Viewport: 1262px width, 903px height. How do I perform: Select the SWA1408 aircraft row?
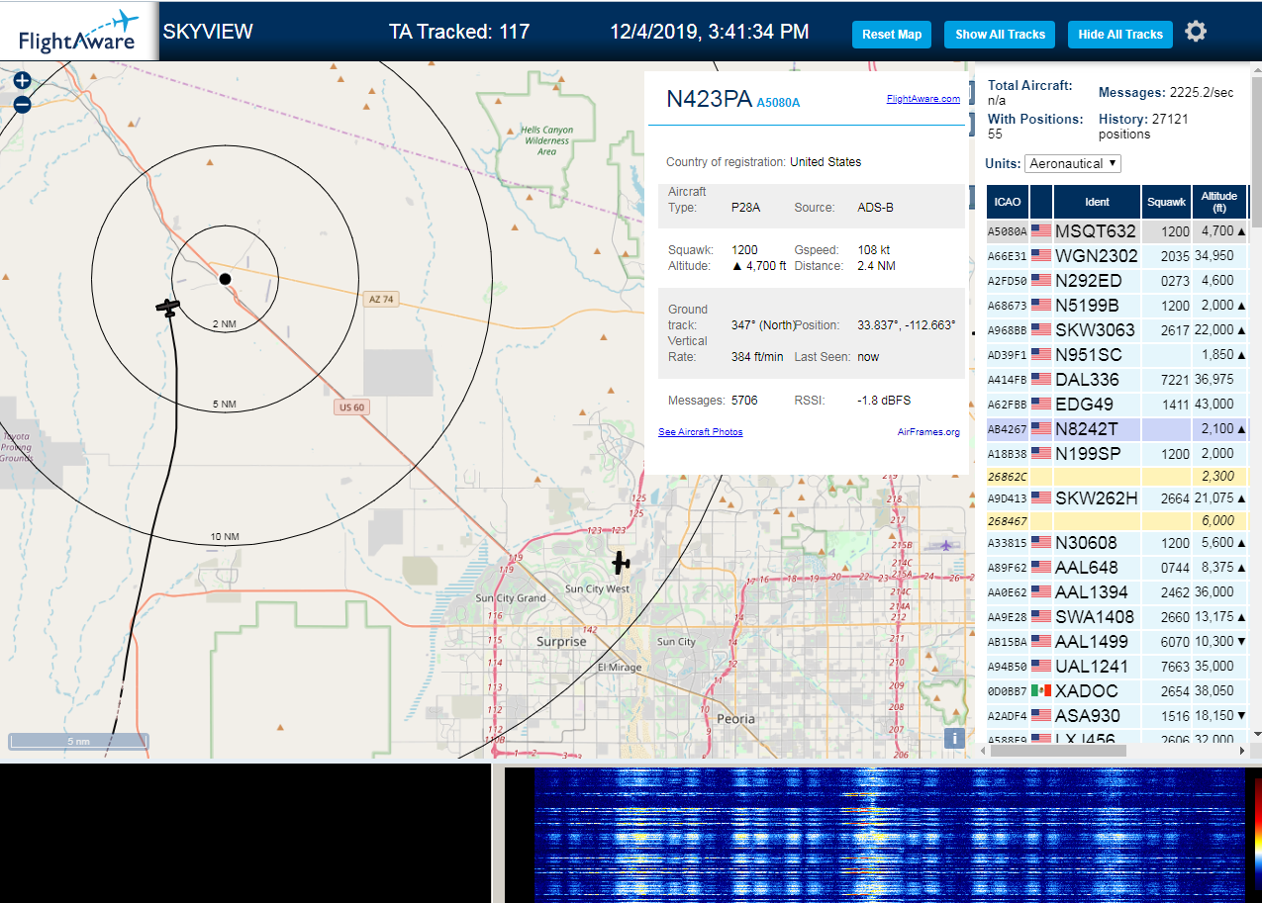pos(1116,616)
